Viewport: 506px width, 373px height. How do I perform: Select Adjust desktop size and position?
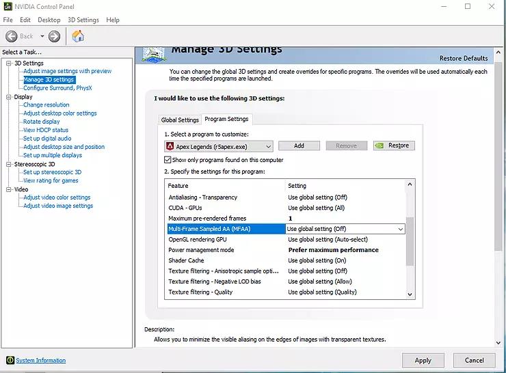pyautogui.click(x=64, y=147)
